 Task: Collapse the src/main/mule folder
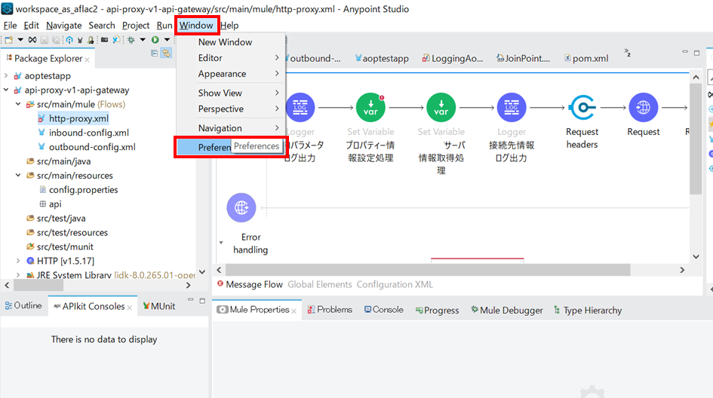(19, 104)
